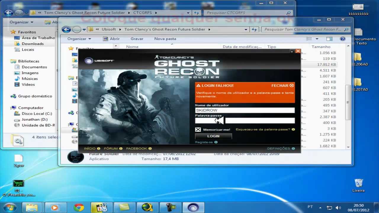379x213 pixels.
Task: Click Back arrow in the CTCGRFS window
Action: pyautogui.click(x=9, y=13)
